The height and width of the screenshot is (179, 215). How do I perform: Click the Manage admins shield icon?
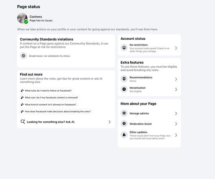(x=124, y=113)
